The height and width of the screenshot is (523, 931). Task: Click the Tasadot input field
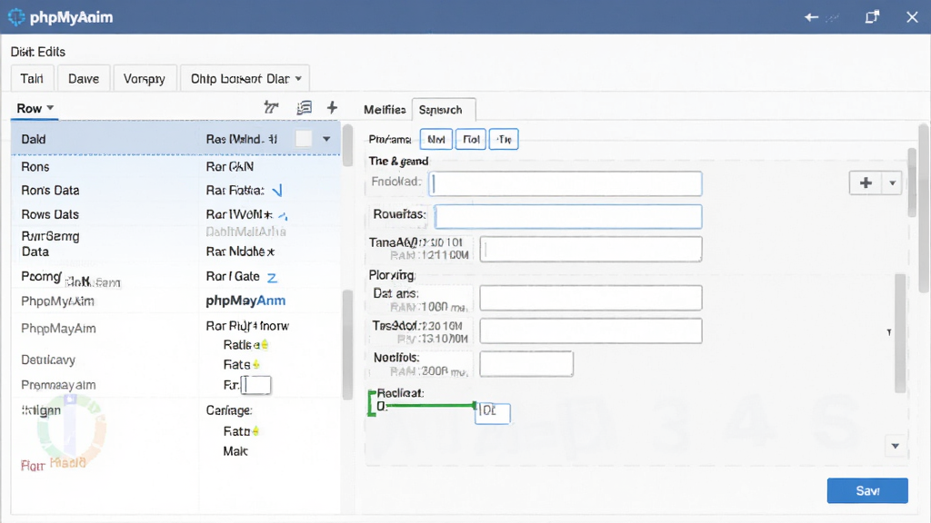pos(591,331)
